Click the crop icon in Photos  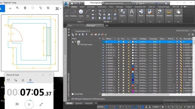coord(48,8)
